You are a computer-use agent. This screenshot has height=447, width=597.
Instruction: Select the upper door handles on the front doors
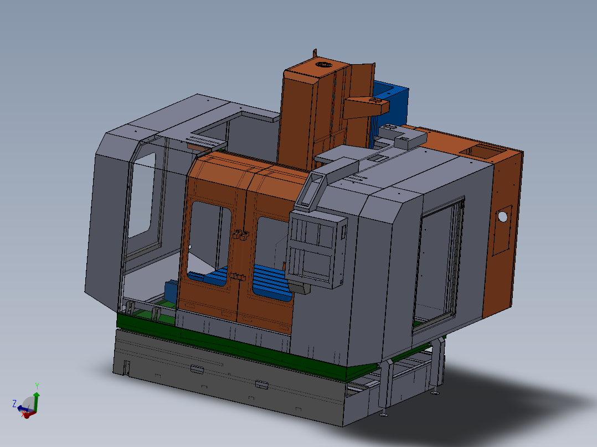pyautogui.click(x=240, y=235)
